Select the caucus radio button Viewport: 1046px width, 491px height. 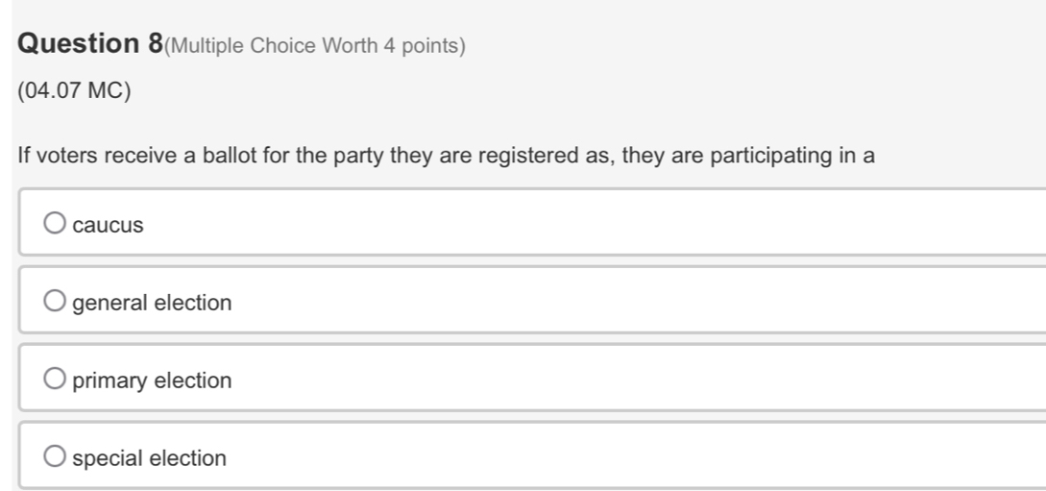57,225
